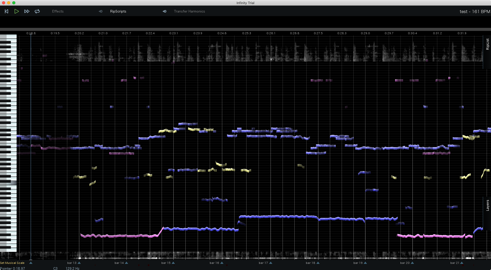The width and height of the screenshot is (491, 270).
Task: Select the yellow note curve near bar 16
Action: [x=221, y=164]
